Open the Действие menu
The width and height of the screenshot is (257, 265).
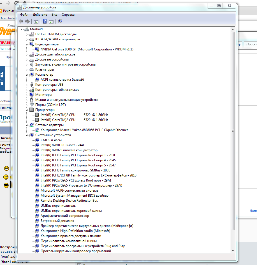(40, 15)
